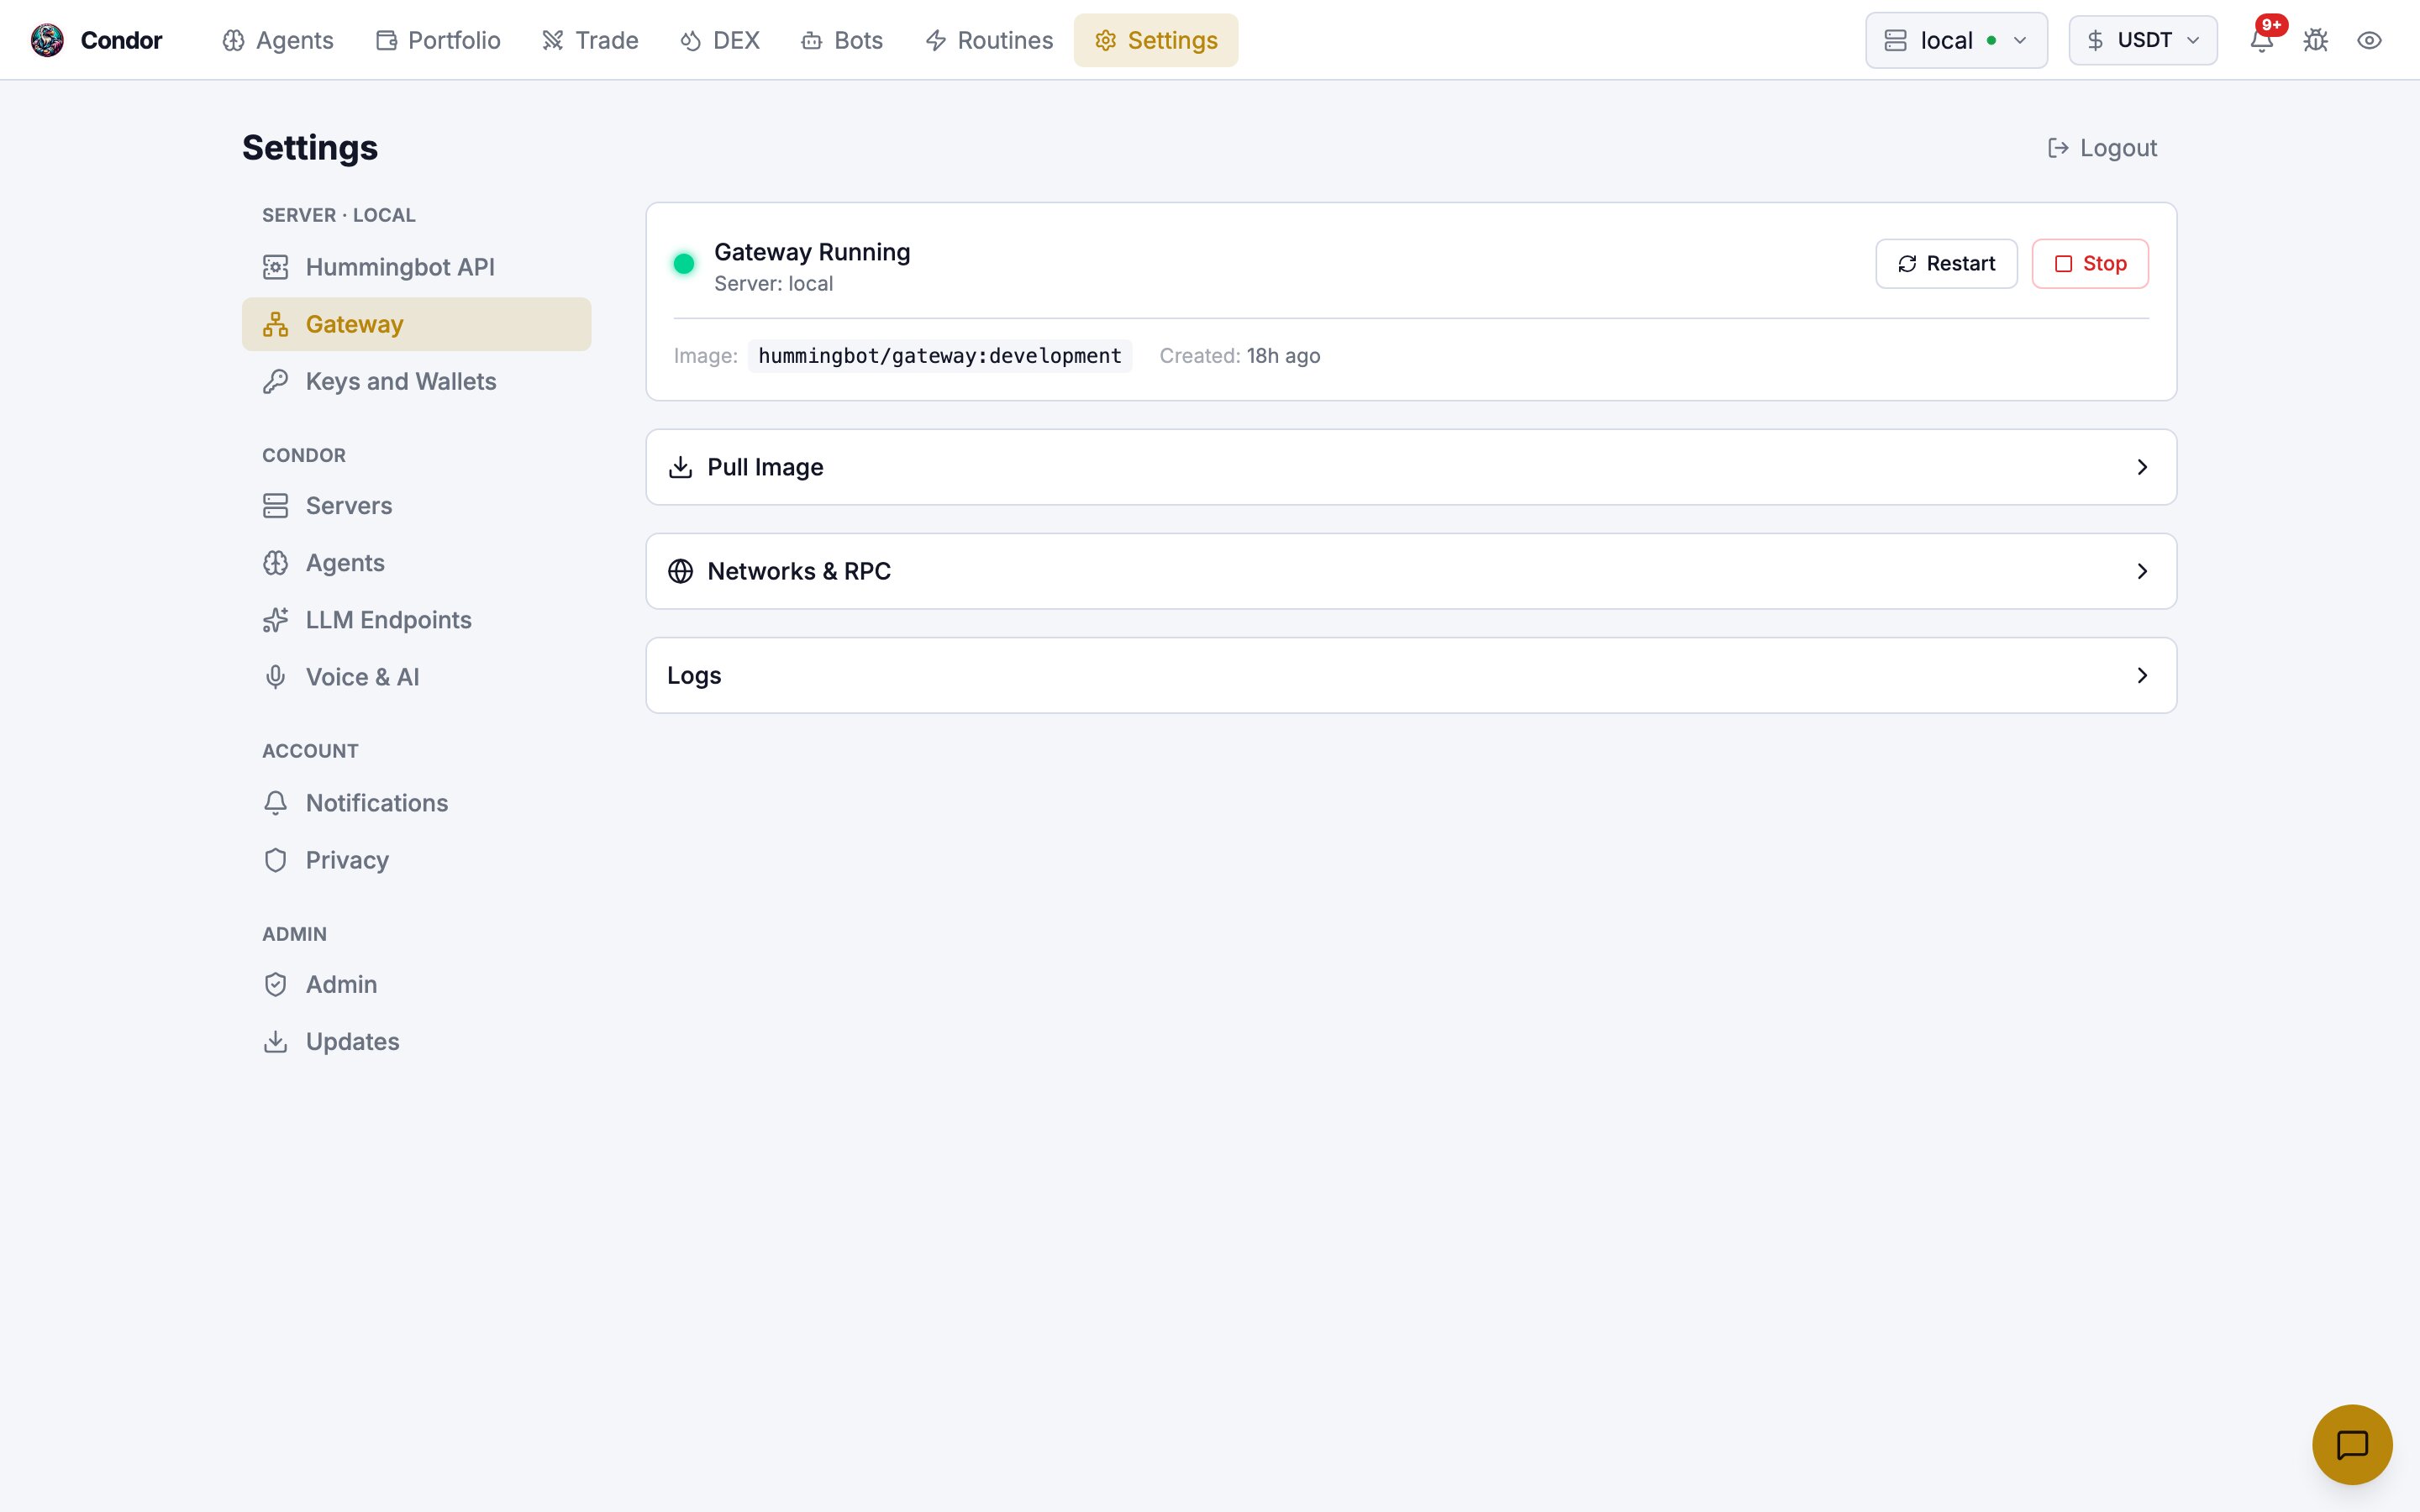Open the USDT currency dropdown

[2142, 40]
